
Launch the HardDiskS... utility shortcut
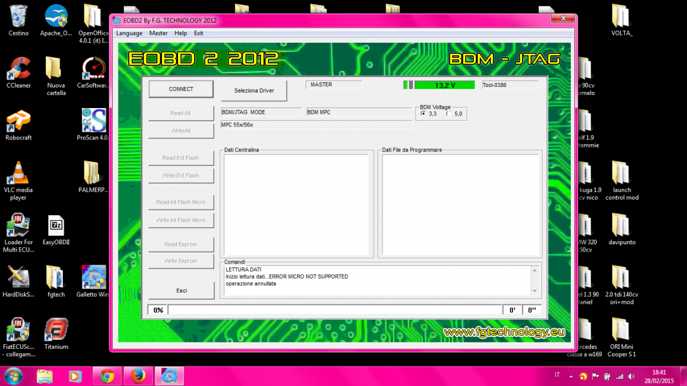[18, 282]
